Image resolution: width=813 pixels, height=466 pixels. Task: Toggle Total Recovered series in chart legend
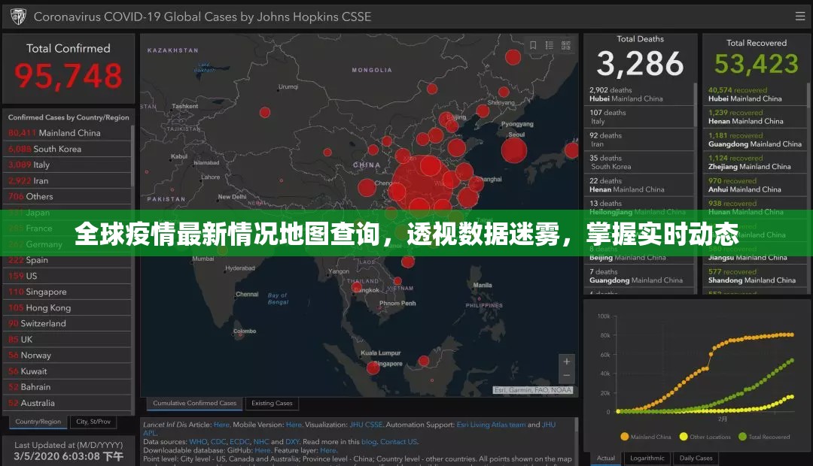click(x=763, y=437)
